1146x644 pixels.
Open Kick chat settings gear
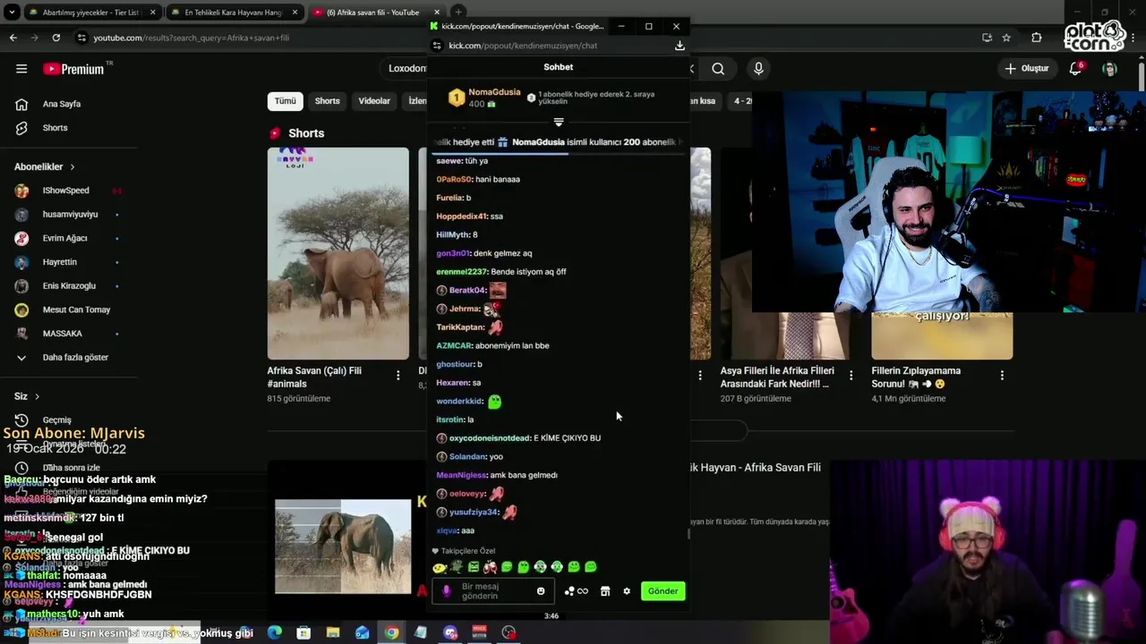627,591
